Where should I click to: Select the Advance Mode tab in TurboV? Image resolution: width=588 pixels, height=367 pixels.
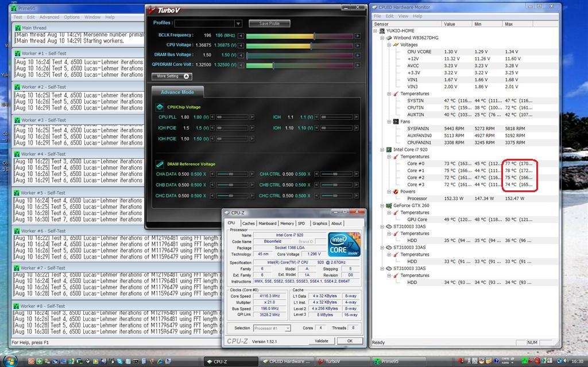click(177, 92)
